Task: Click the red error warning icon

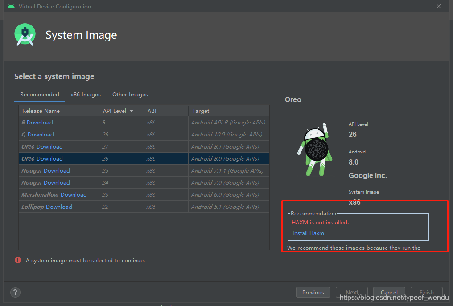Action: [x=18, y=260]
